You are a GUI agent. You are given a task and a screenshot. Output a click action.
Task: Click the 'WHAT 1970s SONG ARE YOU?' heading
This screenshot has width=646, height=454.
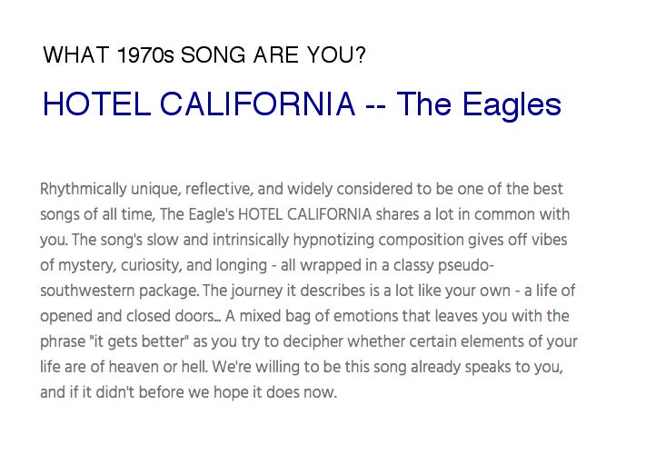click(x=204, y=54)
